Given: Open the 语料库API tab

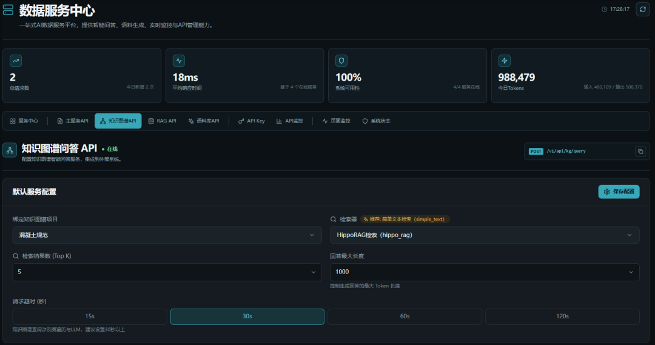Looking at the screenshot, I should point(204,121).
